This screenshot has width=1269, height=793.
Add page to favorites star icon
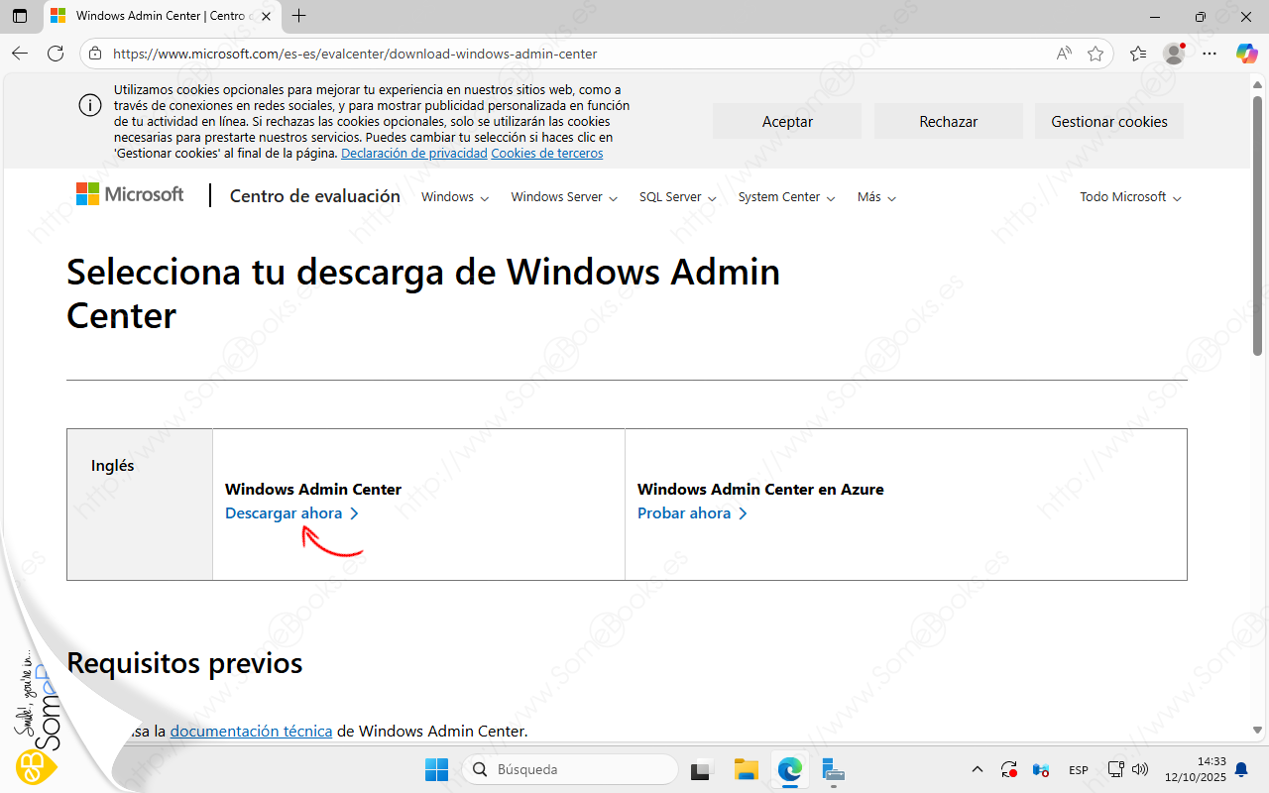click(1096, 54)
